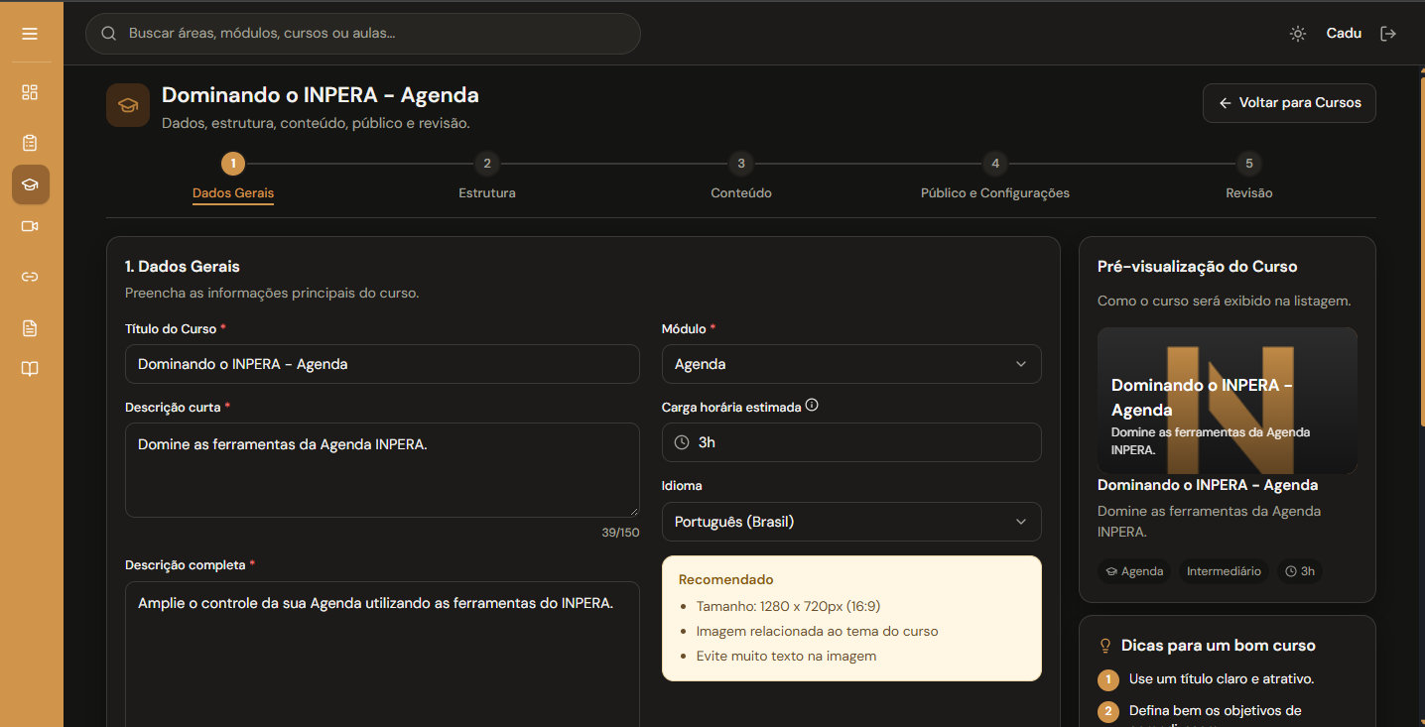Click the Título do Curso input field
This screenshot has height=727, width=1425.
382,364
